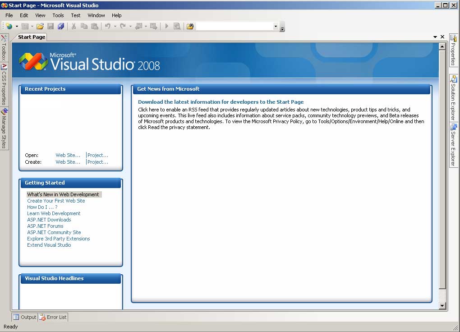Click ASP.NET Community Site link
The image size is (460, 332).
[54, 232]
